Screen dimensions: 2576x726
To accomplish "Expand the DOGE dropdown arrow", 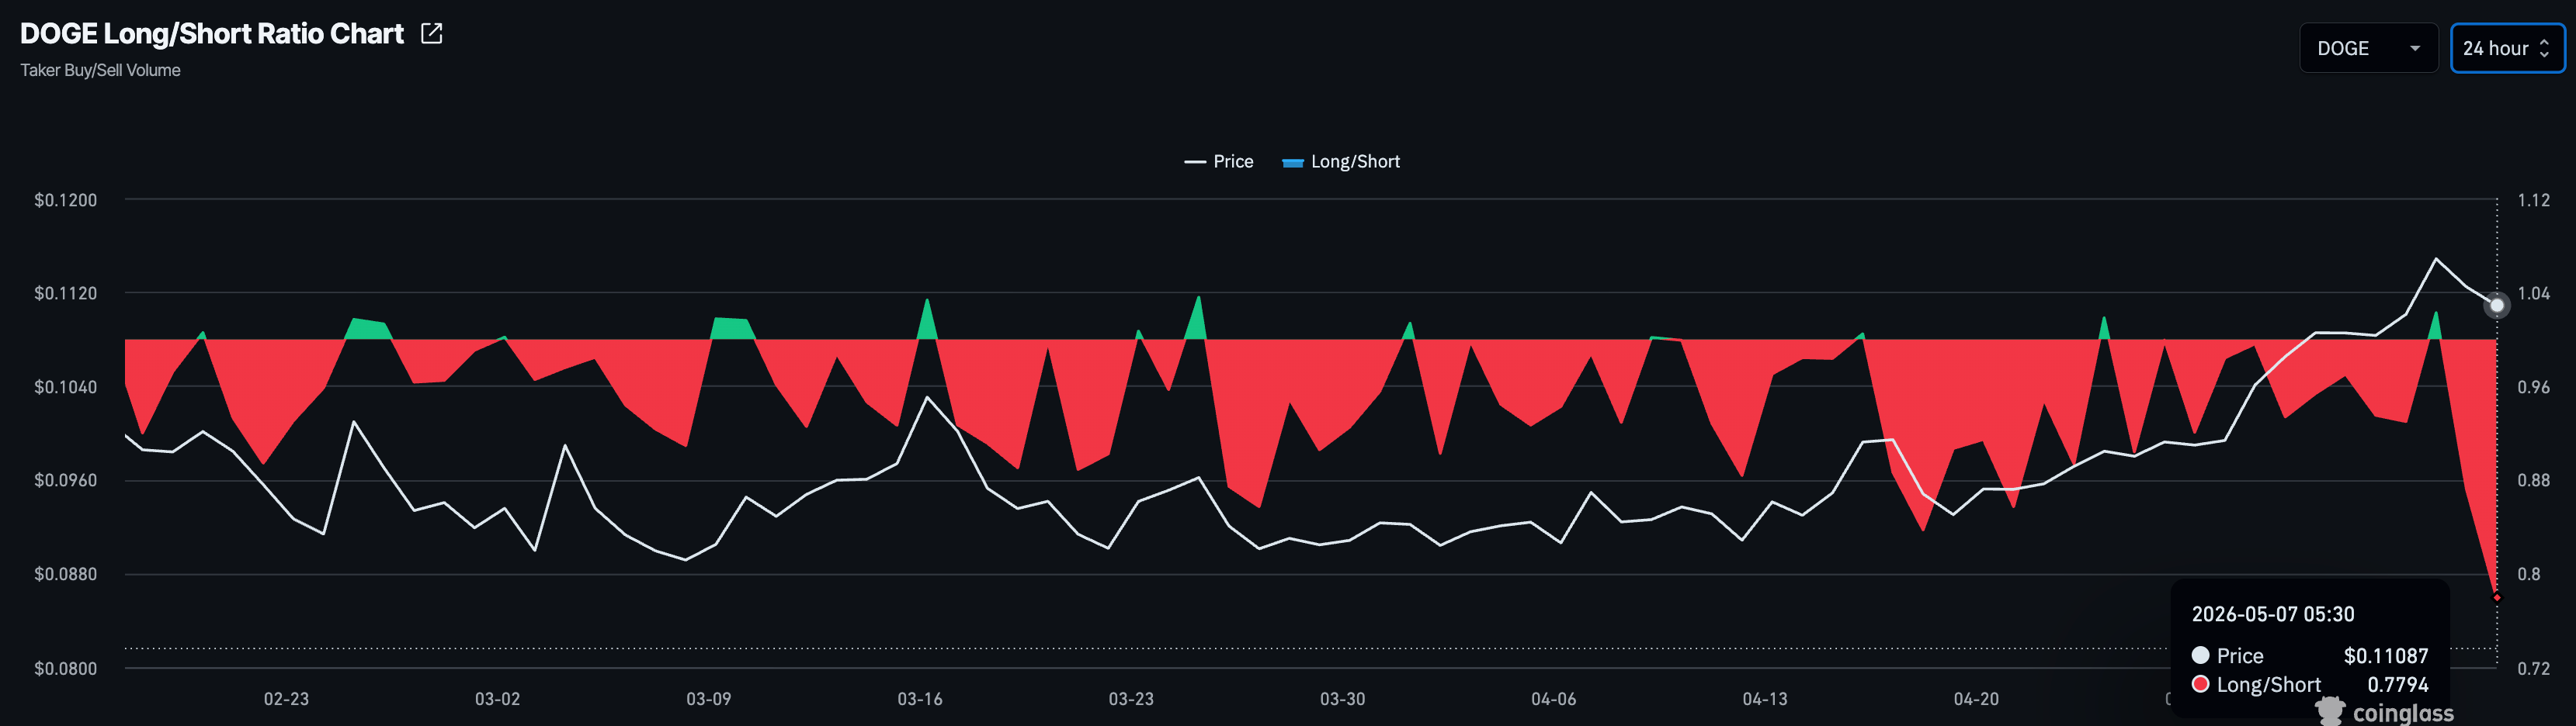I will 2415,49.
